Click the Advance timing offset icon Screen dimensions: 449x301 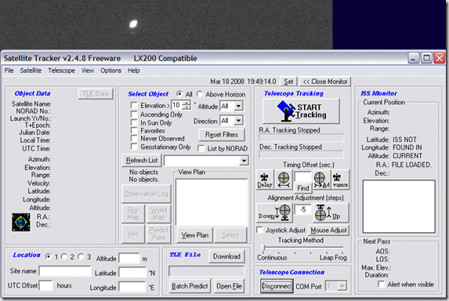[x=340, y=180]
